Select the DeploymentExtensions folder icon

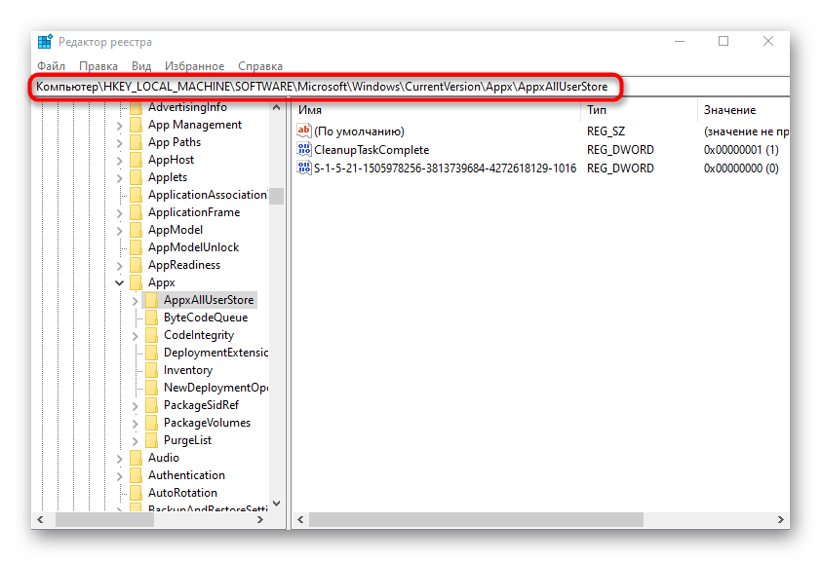(x=152, y=353)
